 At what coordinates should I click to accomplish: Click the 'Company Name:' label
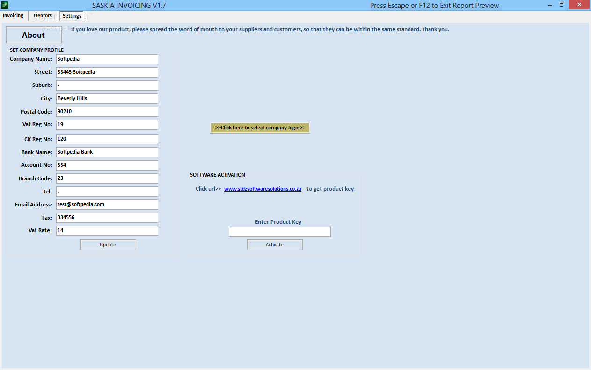pyautogui.click(x=31, y=59)
